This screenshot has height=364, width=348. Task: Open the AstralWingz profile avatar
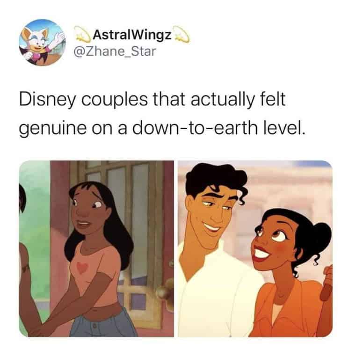pyautogui.click(x=42, y=43)
